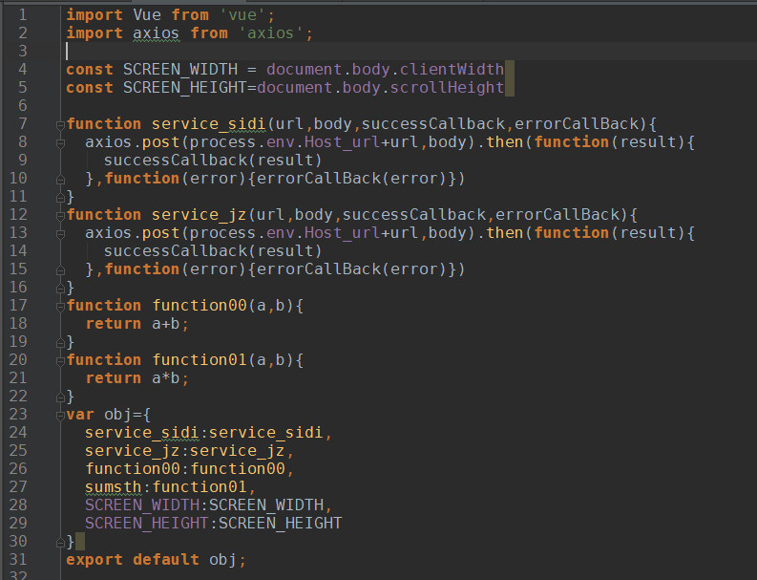Click sumsth property key on line 27
Viewport: 757px width, 580px height.
click(114, 487)
